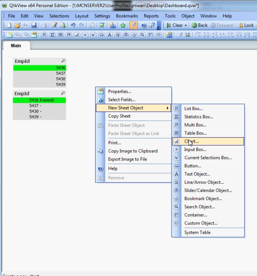257x276 pixels.
Task: Expand the New Sheet Object submenu arrow
Action: click(x=168, y=108)
